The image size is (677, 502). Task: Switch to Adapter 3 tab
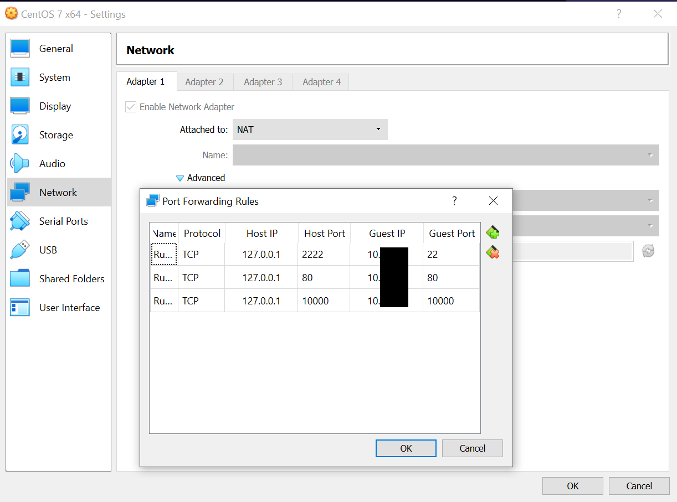pos(263,82)
